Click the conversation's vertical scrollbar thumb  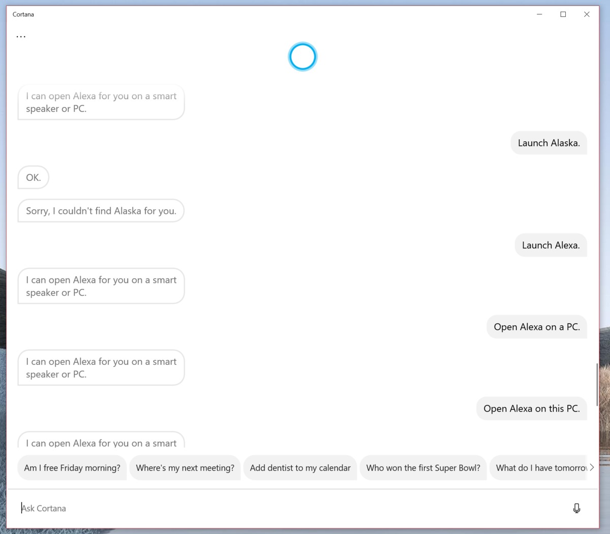pos(597,385)
